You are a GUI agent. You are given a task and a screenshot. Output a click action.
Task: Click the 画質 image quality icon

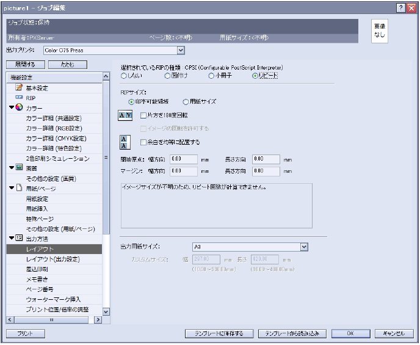point(20,167)
